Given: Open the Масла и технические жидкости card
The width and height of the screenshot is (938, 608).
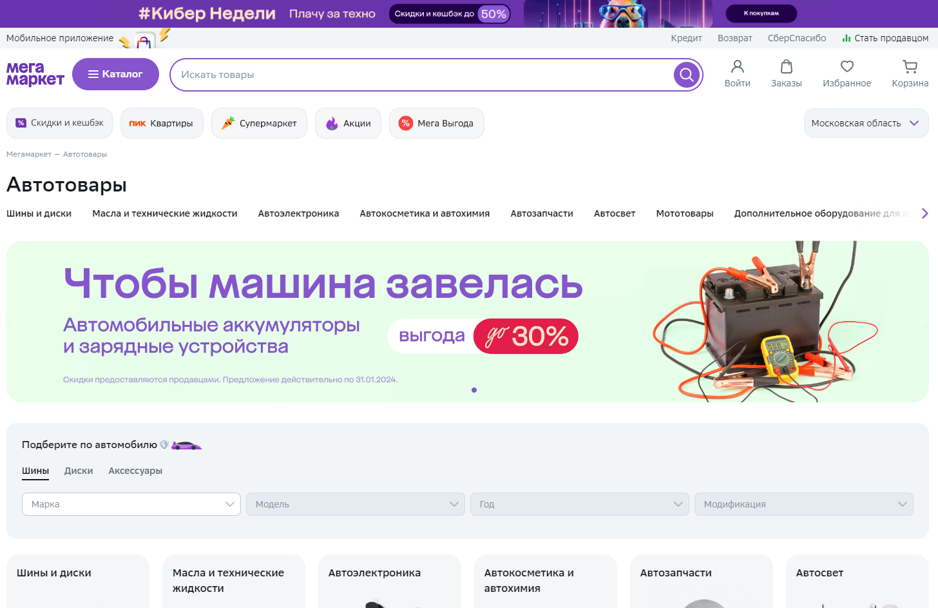Looking at the screenshot, I should (x=234, y=582).
